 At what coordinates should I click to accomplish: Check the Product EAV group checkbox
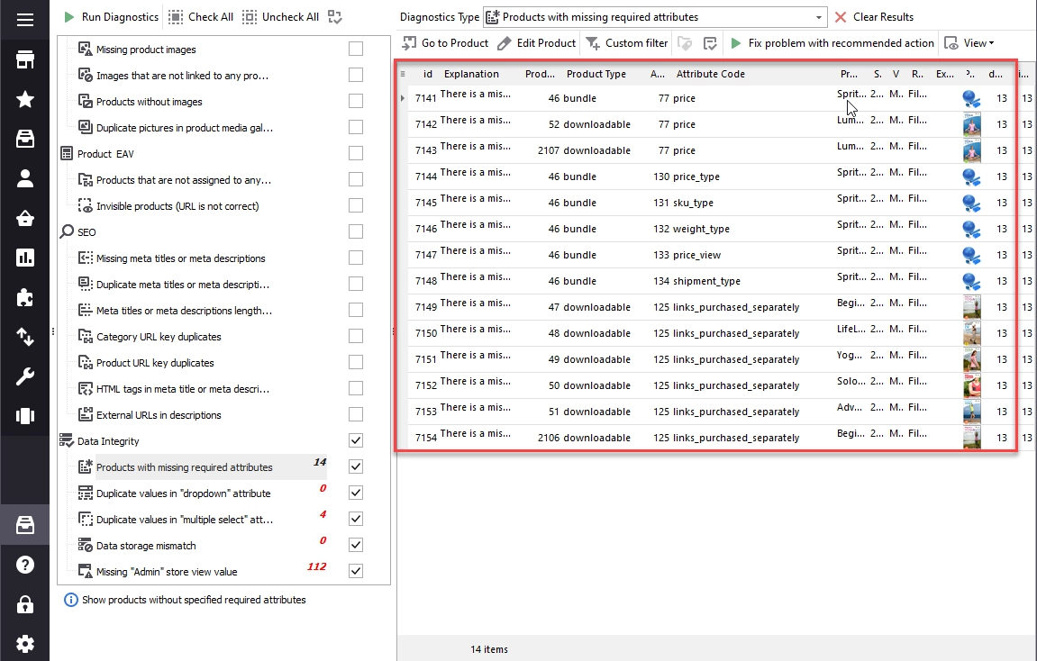click(x=356, y=153)
